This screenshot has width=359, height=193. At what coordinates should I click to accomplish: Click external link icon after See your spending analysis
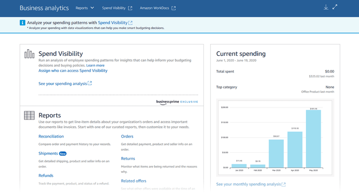click(x=90, y=83)
